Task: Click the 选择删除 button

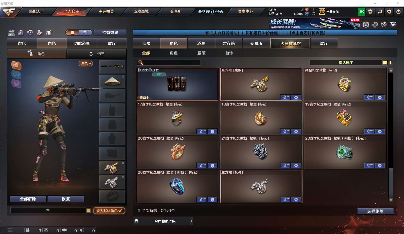Action: coord(375,211)
